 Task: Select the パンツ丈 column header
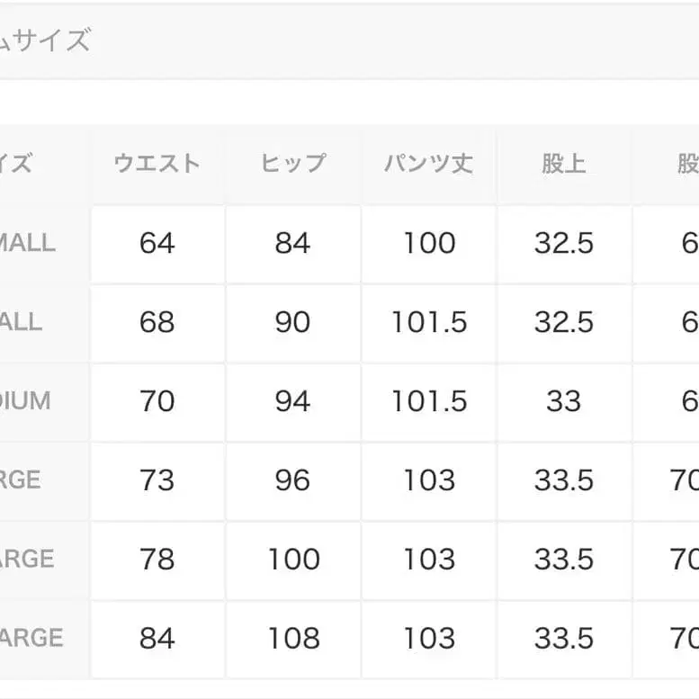429,164
